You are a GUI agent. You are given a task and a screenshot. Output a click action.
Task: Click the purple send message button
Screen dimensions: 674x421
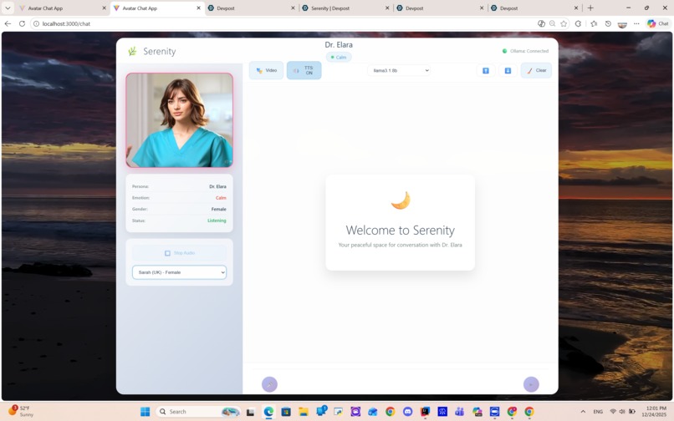(531, 384)
